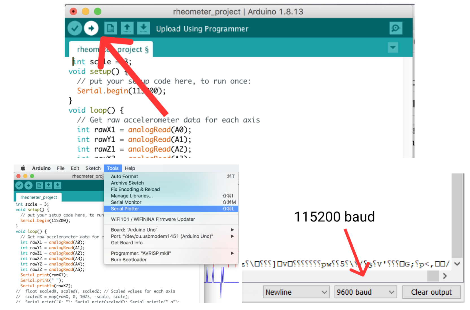
Task: Clear the serial monitor with Clear output
Action: pos(431,292)
